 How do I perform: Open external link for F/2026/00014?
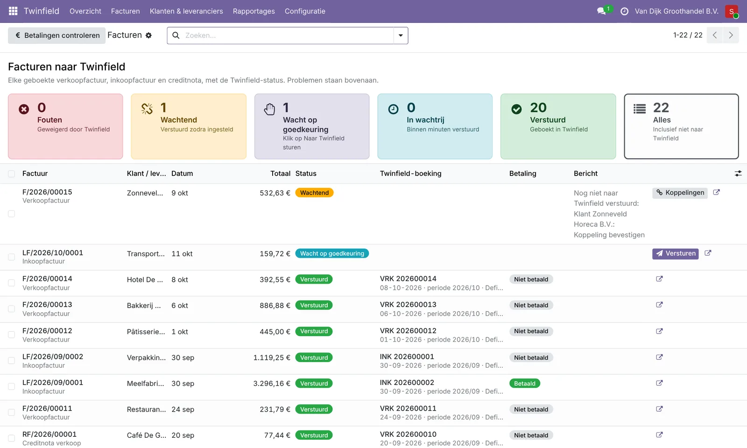659,279
